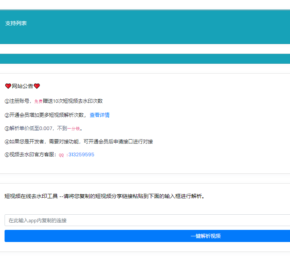
Task: Click the empty teal bar below 支持列表
Action: 145,59
